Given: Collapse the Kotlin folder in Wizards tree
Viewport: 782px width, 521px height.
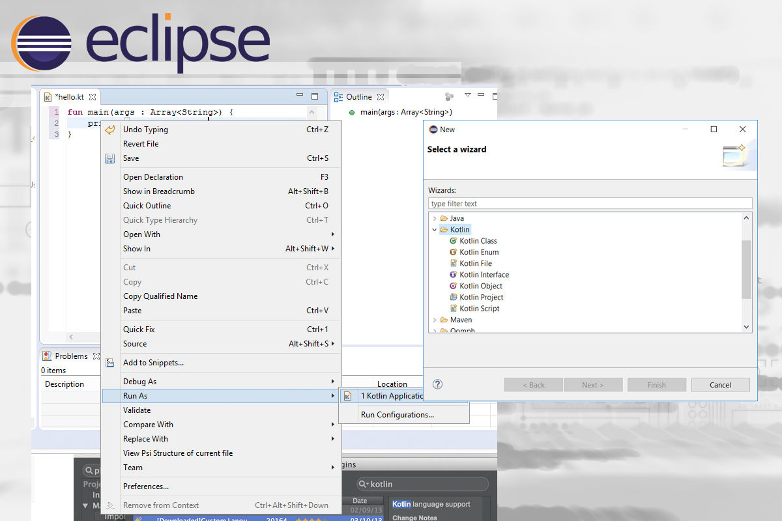Looking at the screenshot, I should (434, 229).
